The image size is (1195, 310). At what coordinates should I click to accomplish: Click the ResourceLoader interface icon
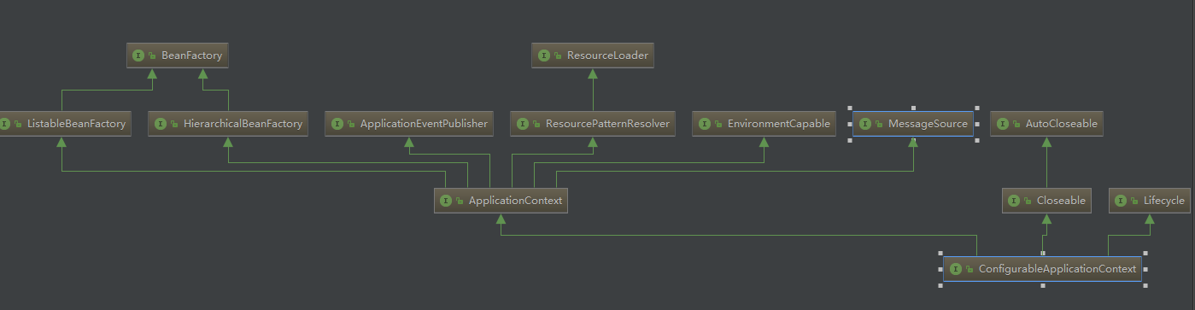pyautogui.click(x=544, y=56)
